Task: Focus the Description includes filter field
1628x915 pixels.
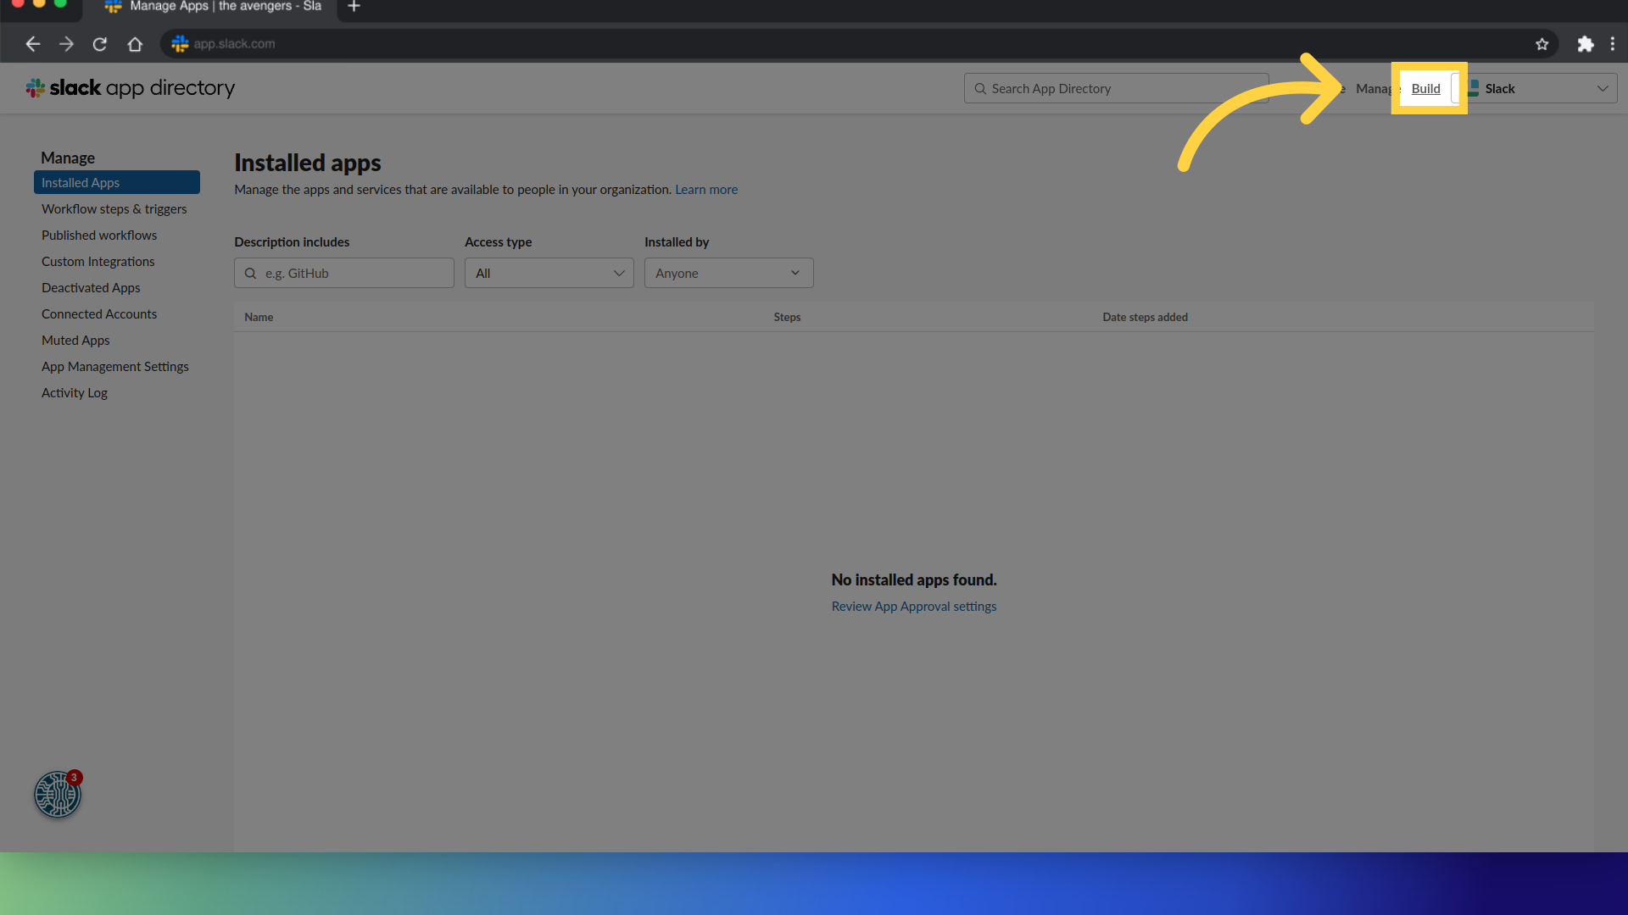Action: 344,273
